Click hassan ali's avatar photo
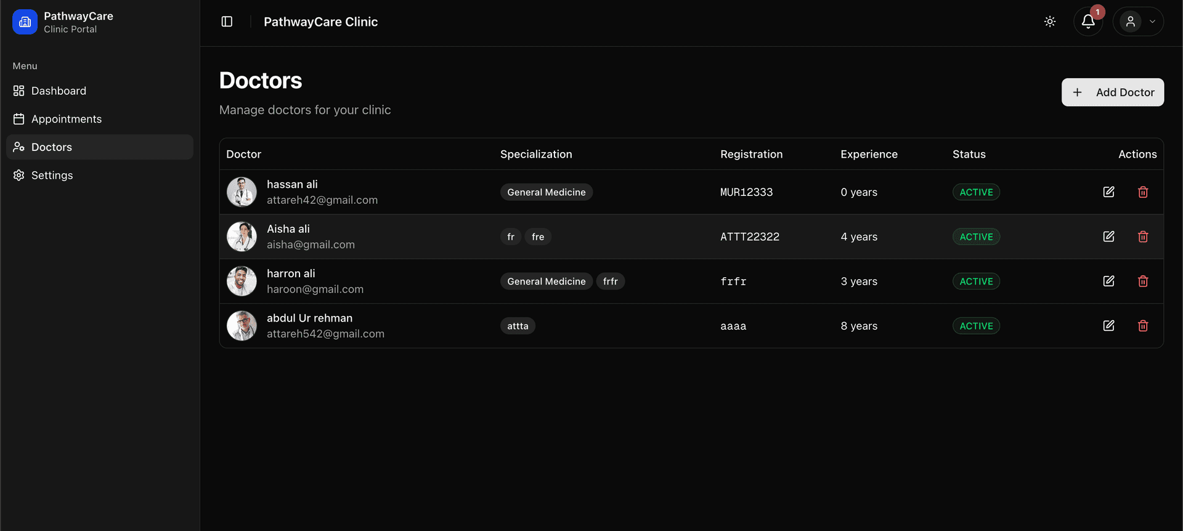 (x=242, y=192)
